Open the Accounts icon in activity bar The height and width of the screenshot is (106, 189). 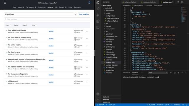(x=98, y=94)
